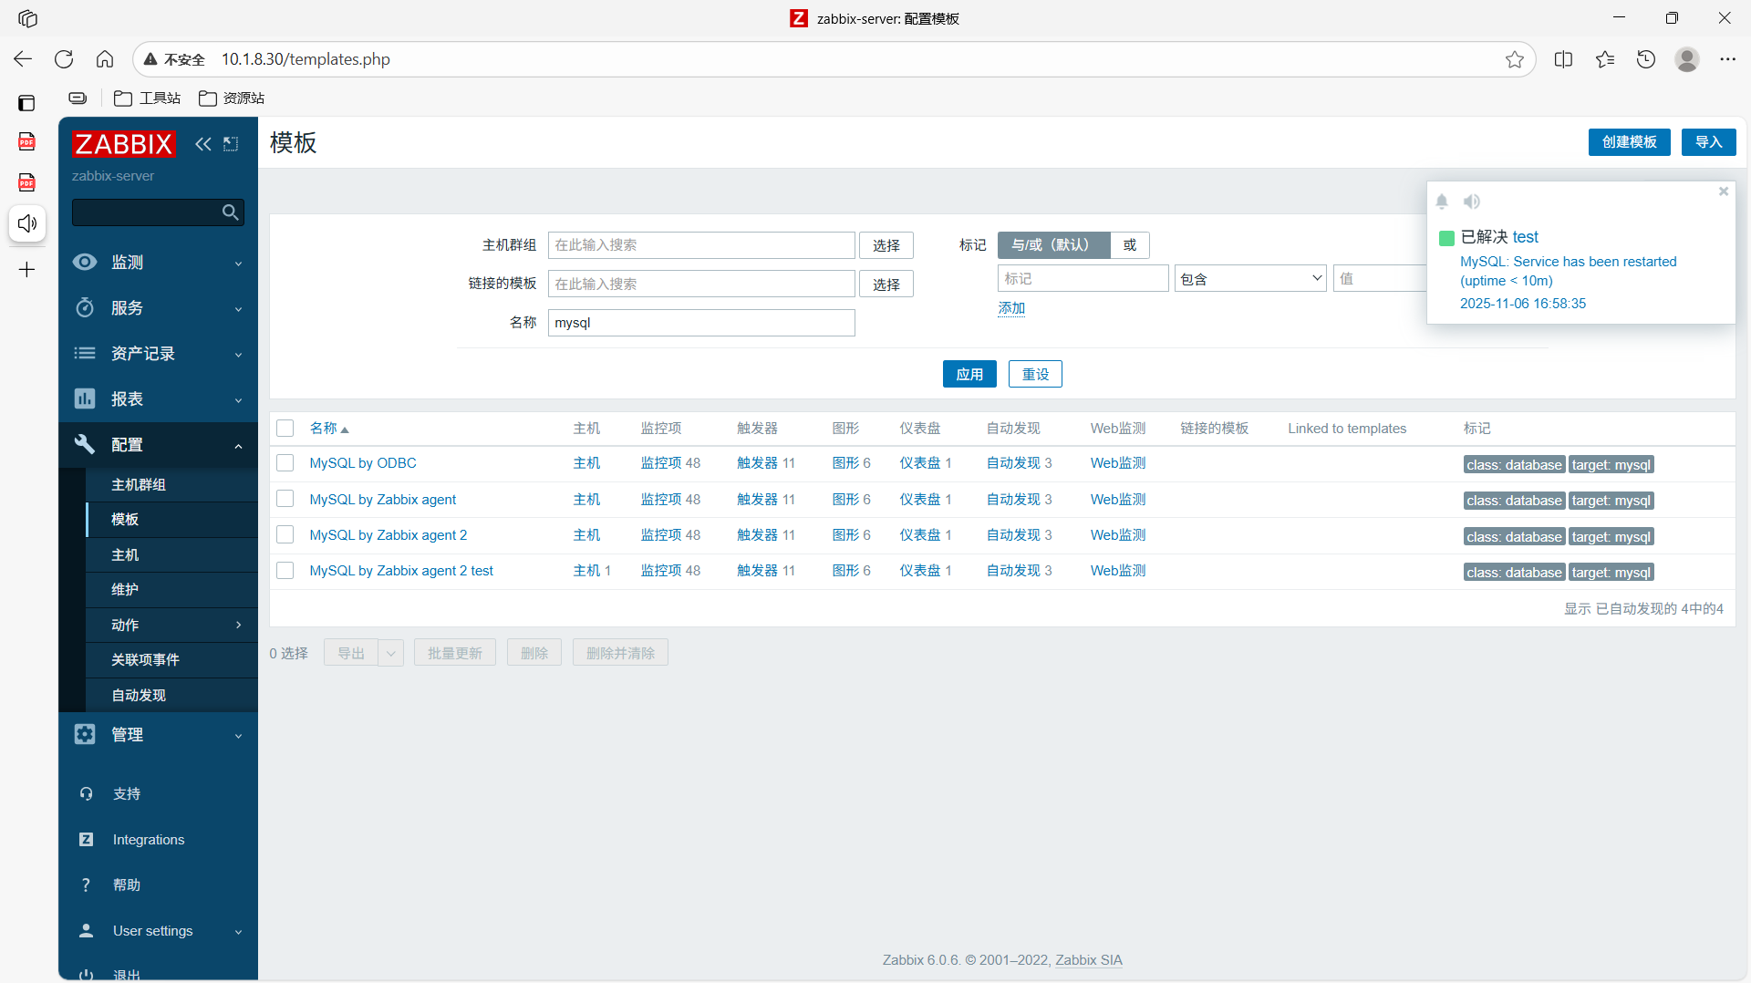Open the 工具站 bookmarks folder
Image resolution: width=1751 pixels, height=983 pixels.
(148, 98)
